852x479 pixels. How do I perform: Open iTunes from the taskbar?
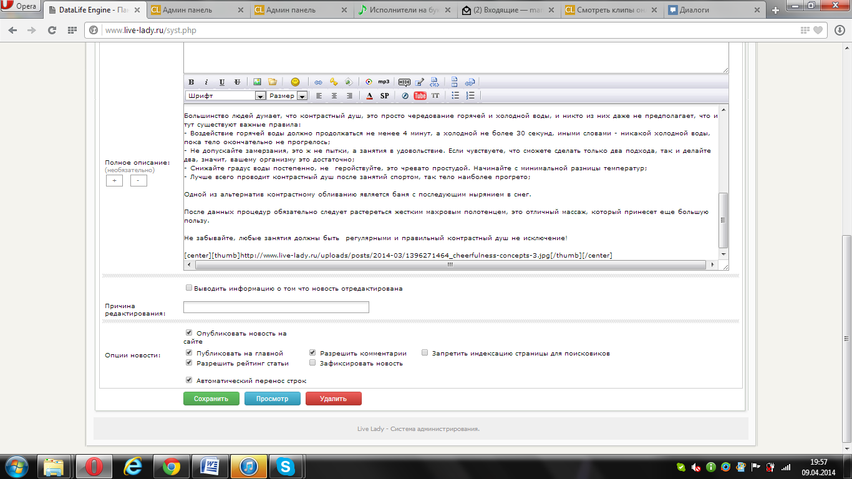pos(248,466)
